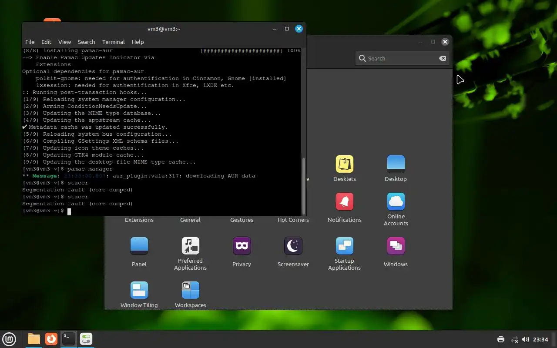Open Workspaces settings
This screenshot has height=348, width=557.
[190, 294]
